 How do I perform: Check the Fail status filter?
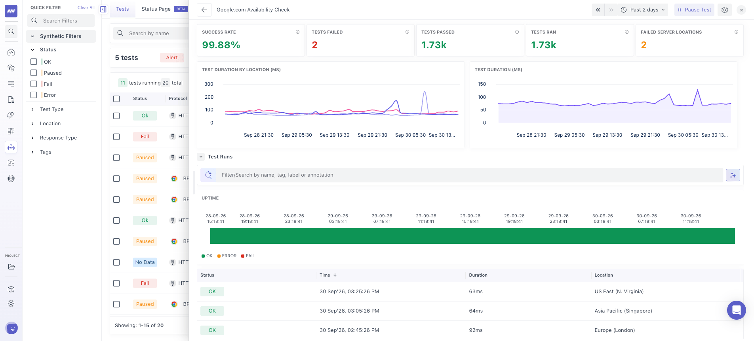[x=34, y=84]
